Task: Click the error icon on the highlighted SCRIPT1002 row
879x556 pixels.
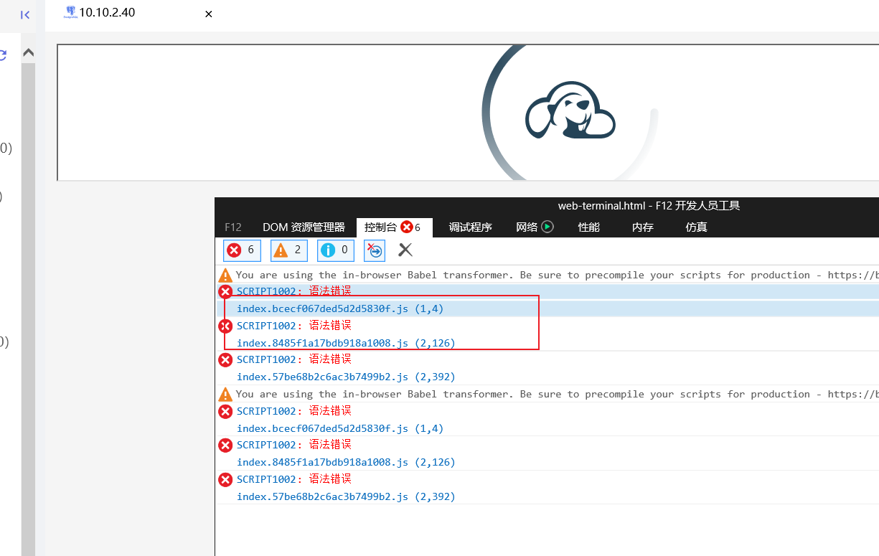Action: 225,292
